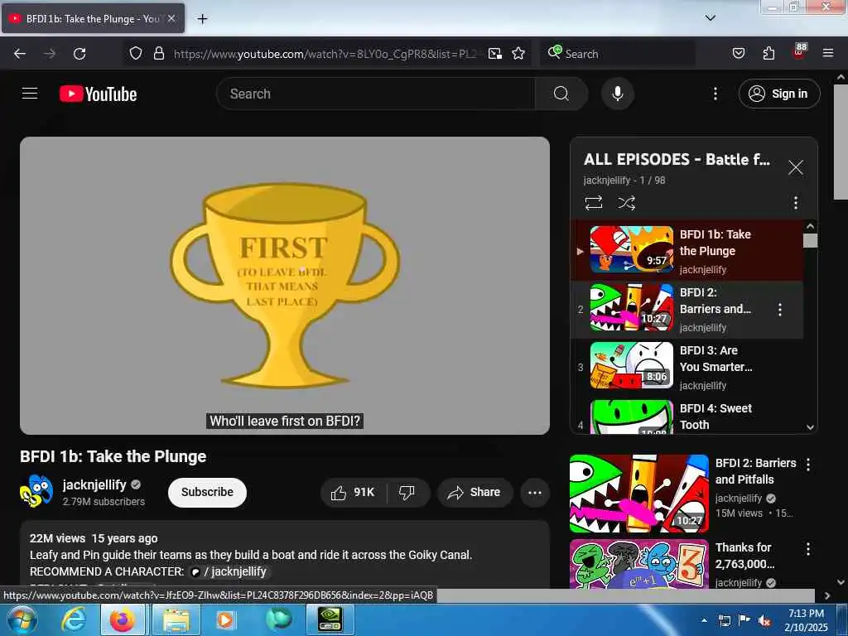Open Windows Media Player from taskbar
Image resolution: width=848 pixels, height=636 pixels.
pos(225,619)
